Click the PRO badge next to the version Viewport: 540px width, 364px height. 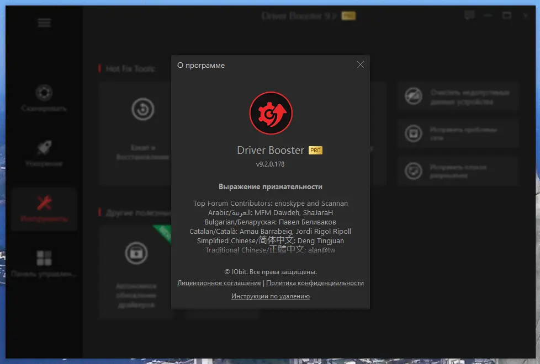coord(315,149)
